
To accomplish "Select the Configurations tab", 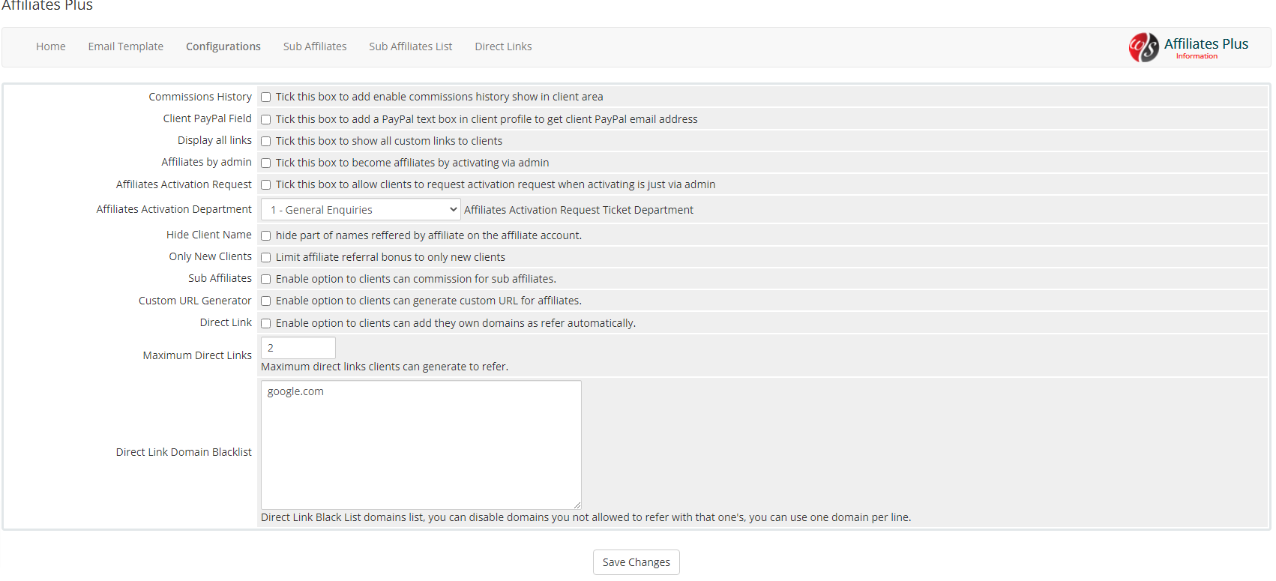I will coord(223,46).
